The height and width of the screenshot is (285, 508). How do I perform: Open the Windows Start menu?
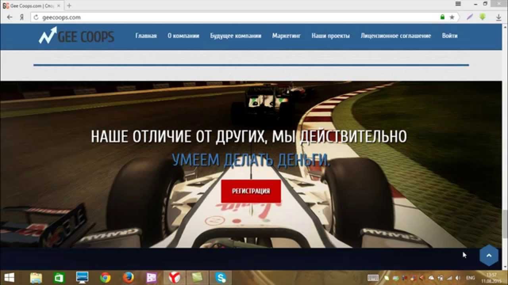10,277
